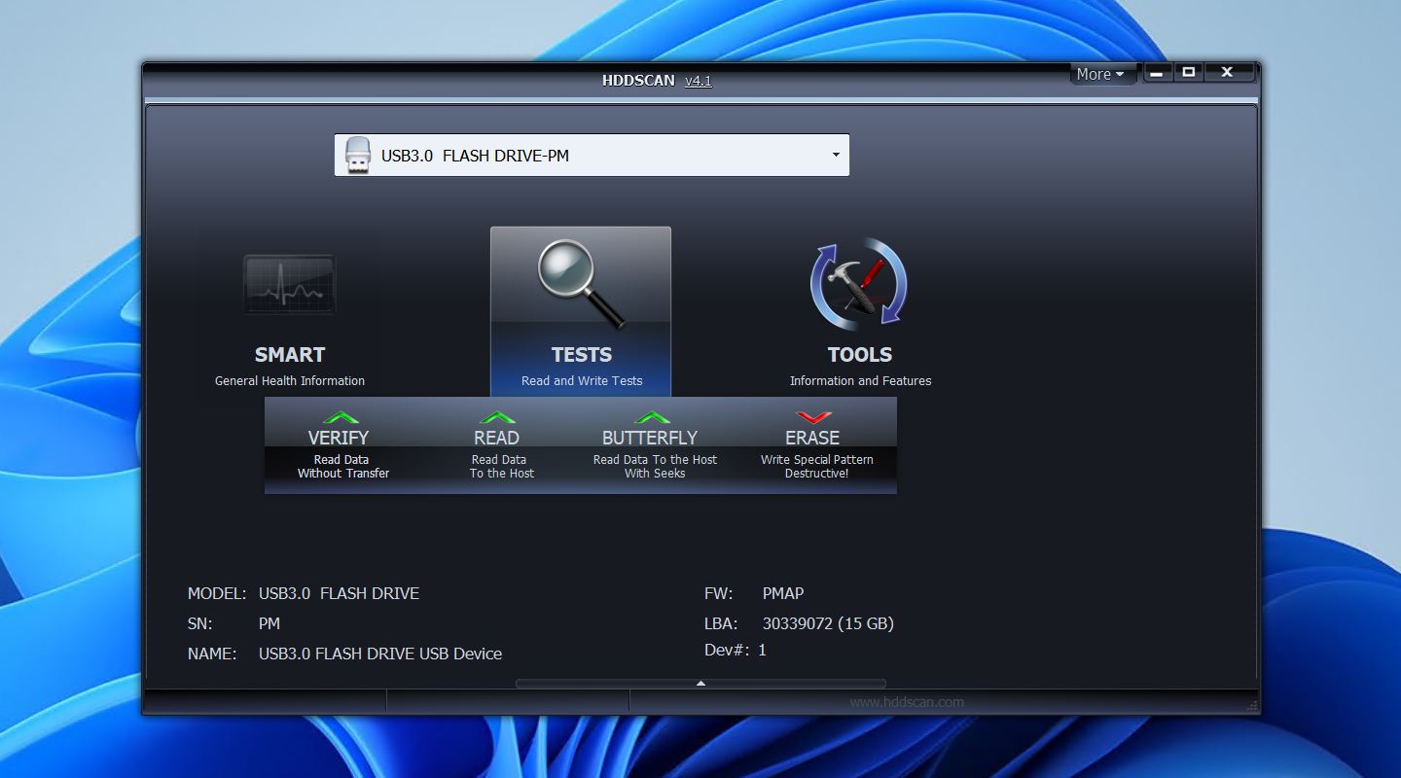Viewport: 1401px width, 778px height.
Task: Click the green arrow above READ
Action: pos(497,416)
